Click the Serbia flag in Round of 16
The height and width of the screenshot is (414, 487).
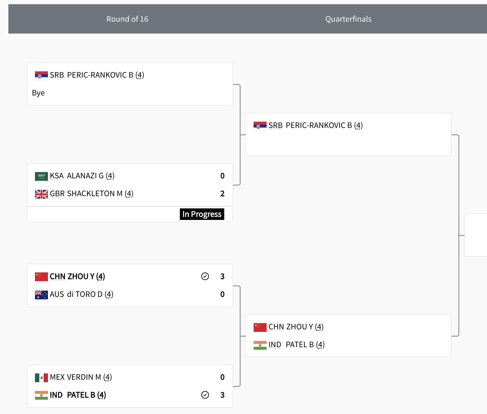pos(41,75)
